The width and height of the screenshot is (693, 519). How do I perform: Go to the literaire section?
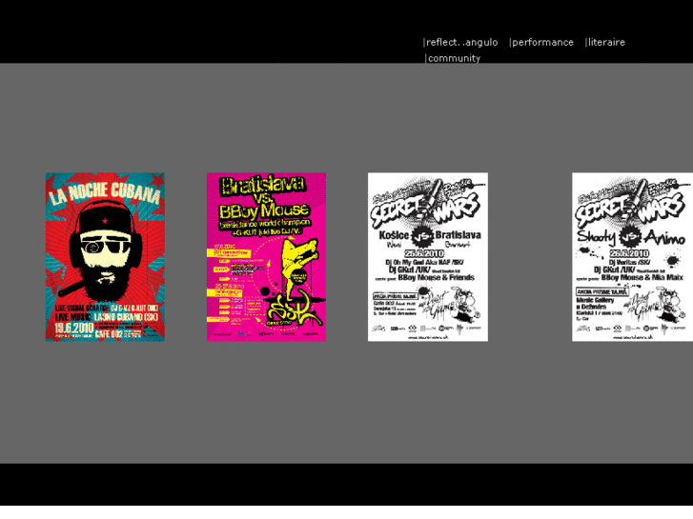pyautogui.click(x=606, y=43)
